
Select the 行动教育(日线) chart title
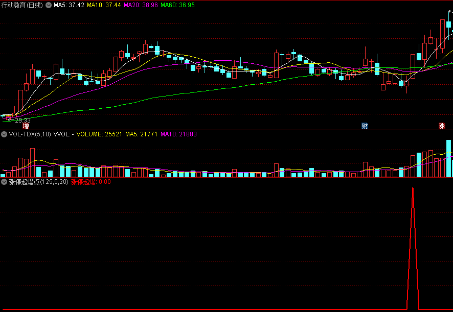22,5
